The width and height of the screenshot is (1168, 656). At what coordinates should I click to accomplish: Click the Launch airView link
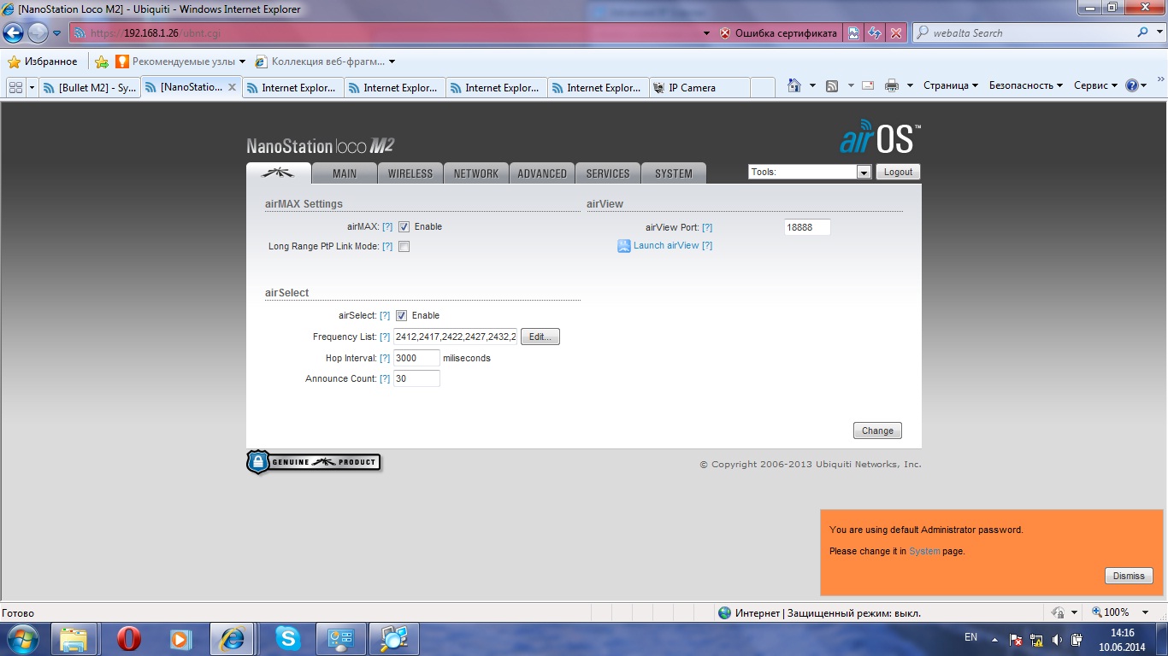pos(666,245)
